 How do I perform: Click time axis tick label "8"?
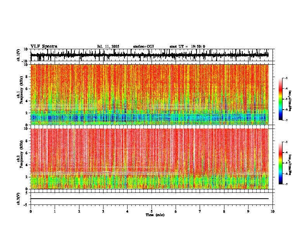coord(224,211)
